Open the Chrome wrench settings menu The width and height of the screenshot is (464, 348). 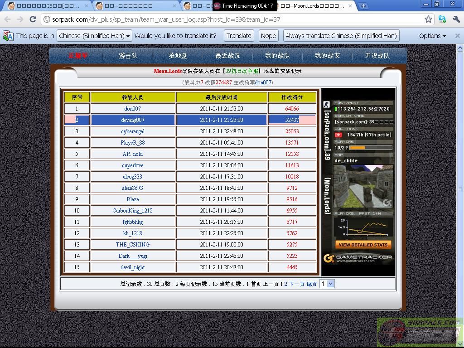pos(456,19)
